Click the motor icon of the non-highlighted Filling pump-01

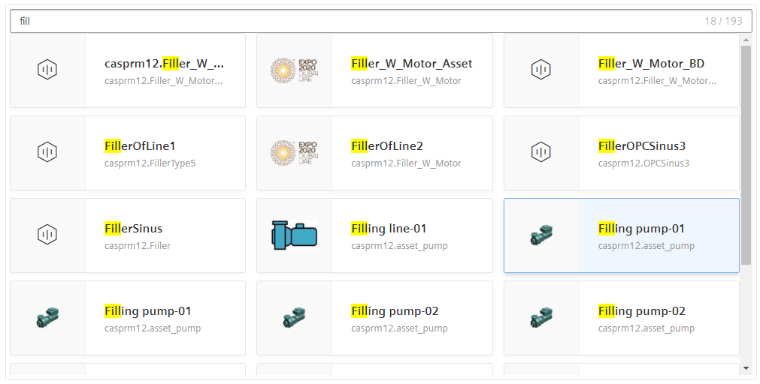(47, 318)
